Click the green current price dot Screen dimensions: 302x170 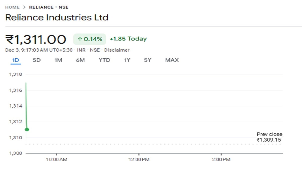click(x=27, y=129)
